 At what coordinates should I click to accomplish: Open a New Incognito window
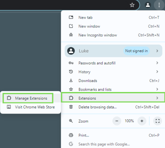113,35
